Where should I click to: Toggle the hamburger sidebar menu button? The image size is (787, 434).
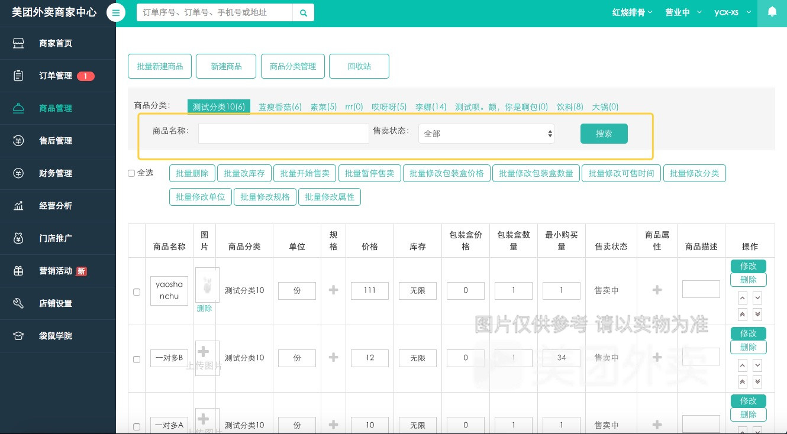(116, 12)
